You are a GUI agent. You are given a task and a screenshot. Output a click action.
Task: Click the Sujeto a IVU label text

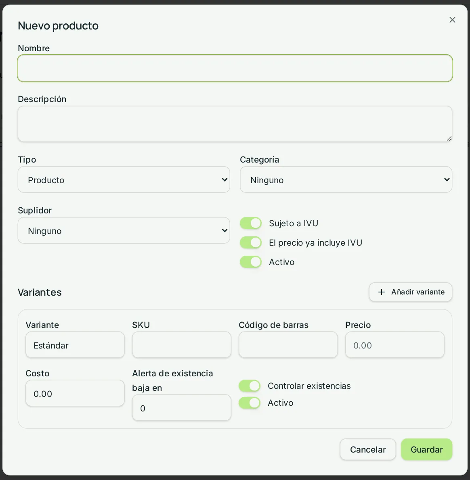click(x=294, y=223)
